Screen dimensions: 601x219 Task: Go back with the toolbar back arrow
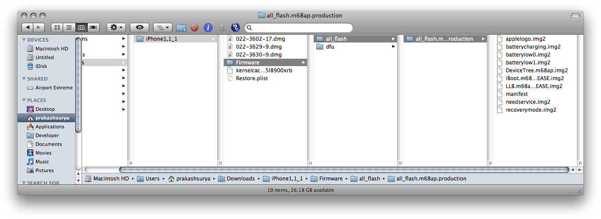click(27, 28)
